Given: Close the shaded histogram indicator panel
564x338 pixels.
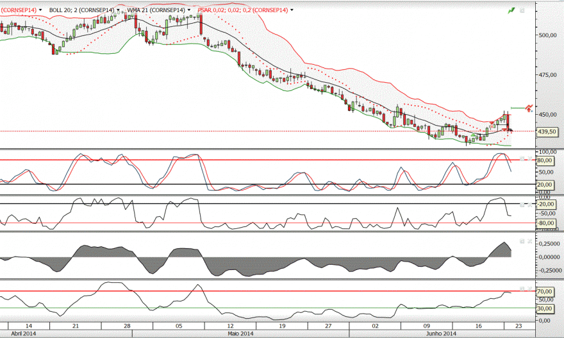Looking at the screenshot, I should click(530, 241).
